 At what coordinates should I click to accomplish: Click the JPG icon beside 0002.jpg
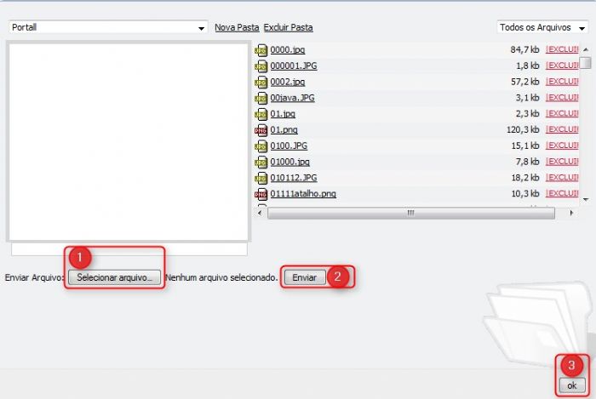(x=261, y=82)
